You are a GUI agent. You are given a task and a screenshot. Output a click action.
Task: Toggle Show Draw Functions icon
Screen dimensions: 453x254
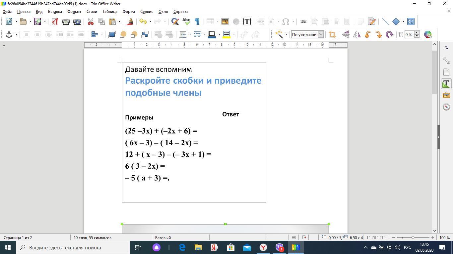pyautogui.click(x=411, y=21)
